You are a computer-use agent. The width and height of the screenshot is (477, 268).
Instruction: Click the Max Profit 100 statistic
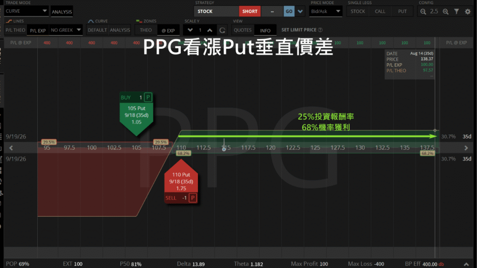click(x=309, y=264)
